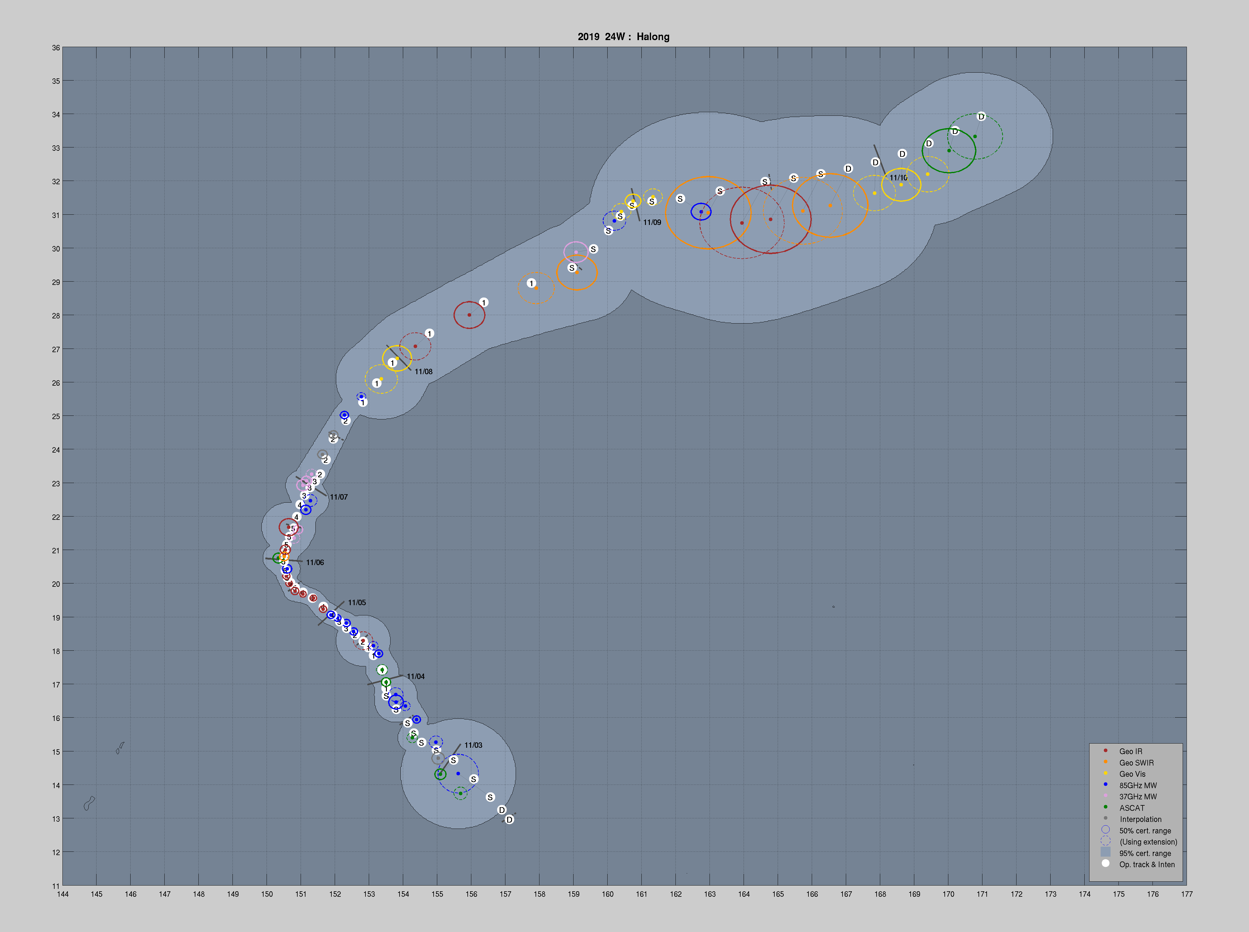Click the Geo IR red dot in legend
The height and width of the screenshot is (932, 1249).
pos(1105,751)
